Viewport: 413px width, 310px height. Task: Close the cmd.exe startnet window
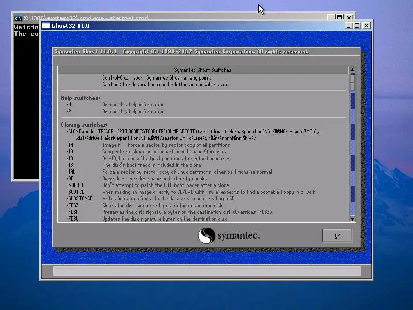(x=349, y=18)
